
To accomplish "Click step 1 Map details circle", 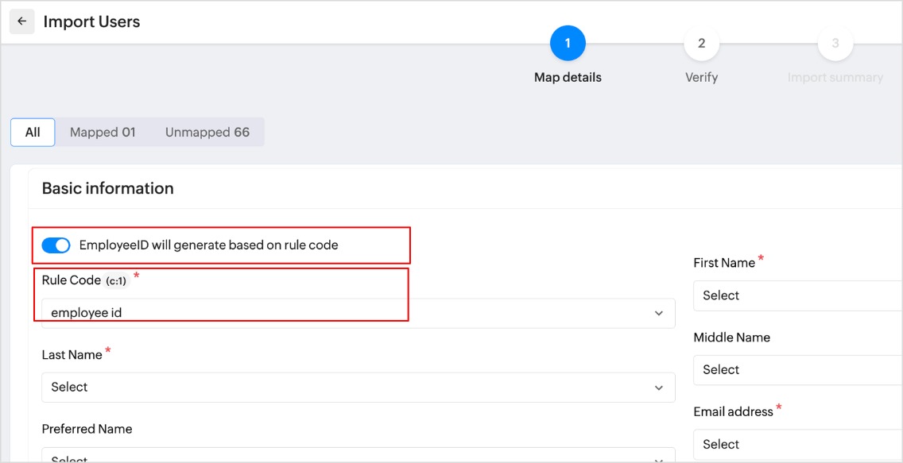I will (x=568, y=44).
